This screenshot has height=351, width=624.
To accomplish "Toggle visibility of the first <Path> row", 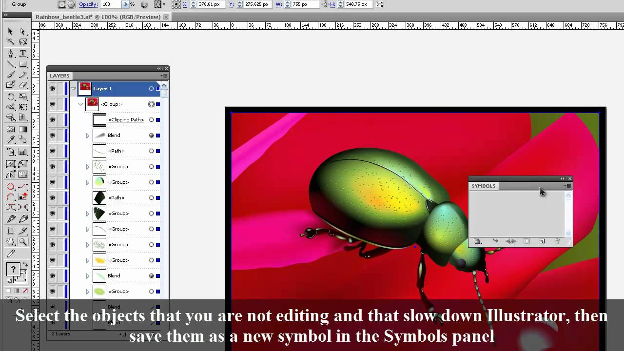I will 52,151.
